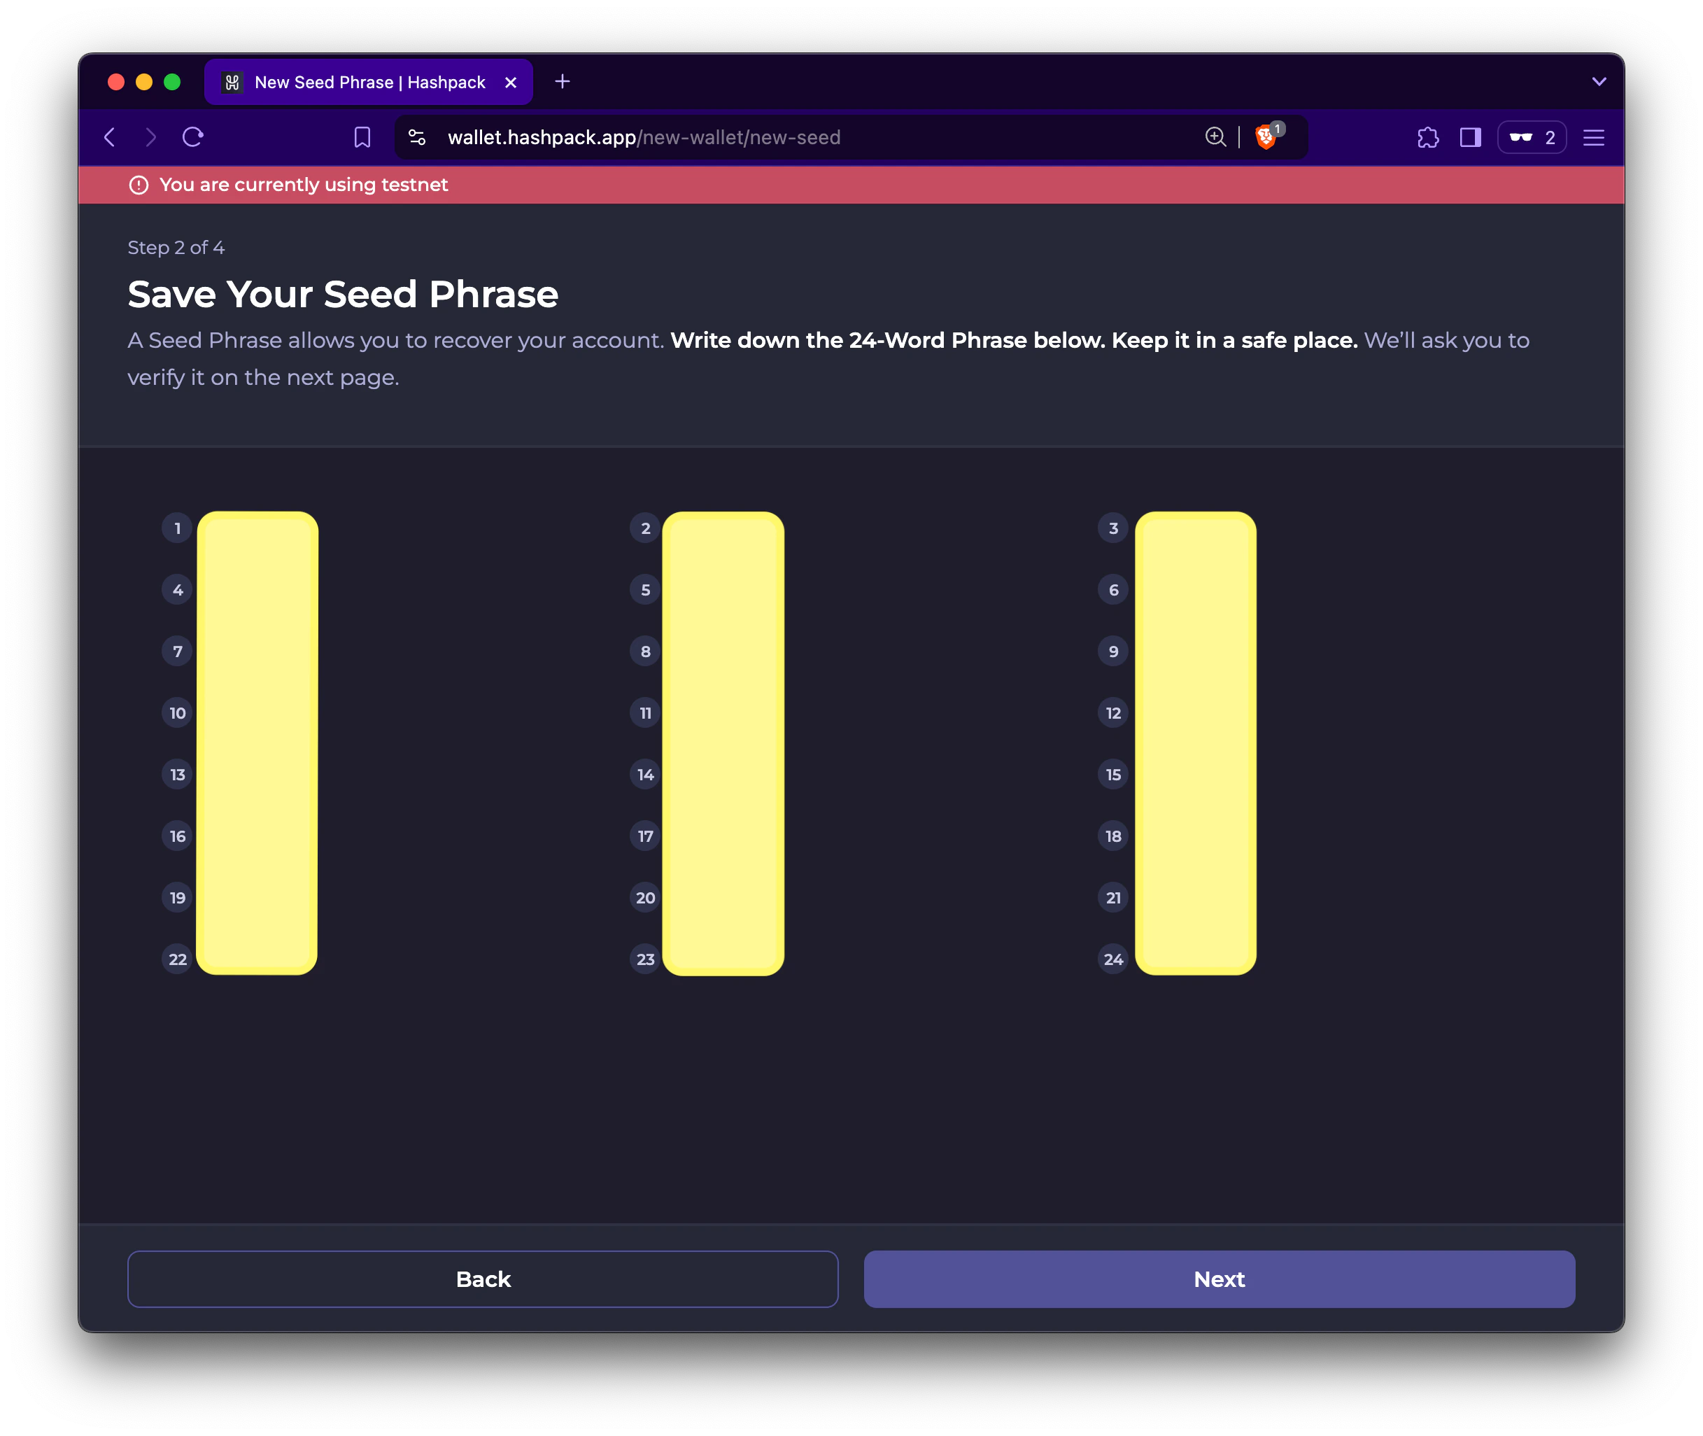Click the Next button
Screen dimensions: 1703x1436
tap(1219, 1278)
